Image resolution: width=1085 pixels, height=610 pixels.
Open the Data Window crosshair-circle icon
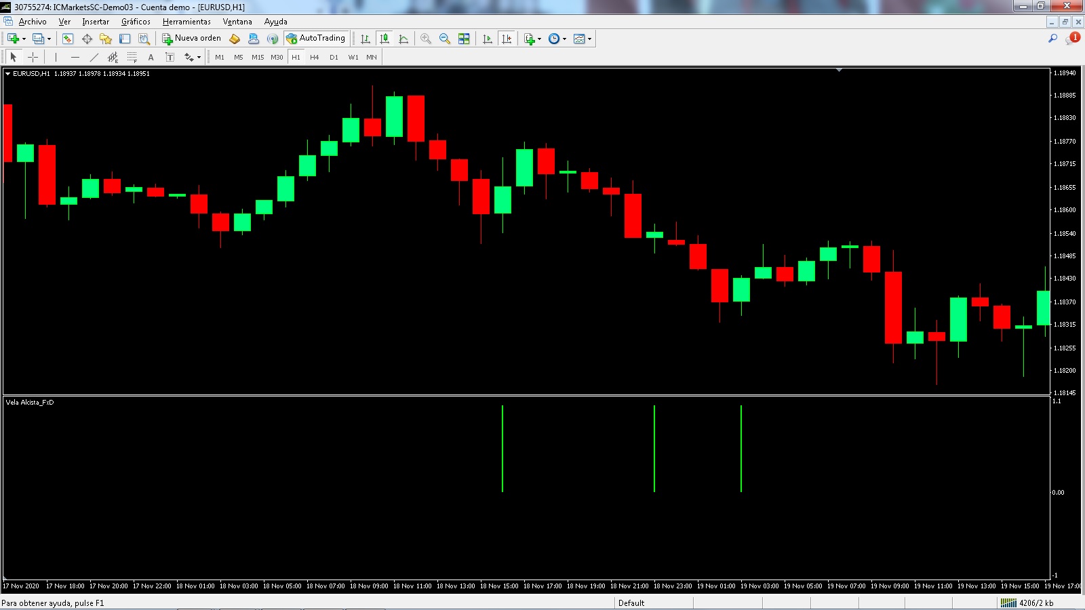click(87, 39)
